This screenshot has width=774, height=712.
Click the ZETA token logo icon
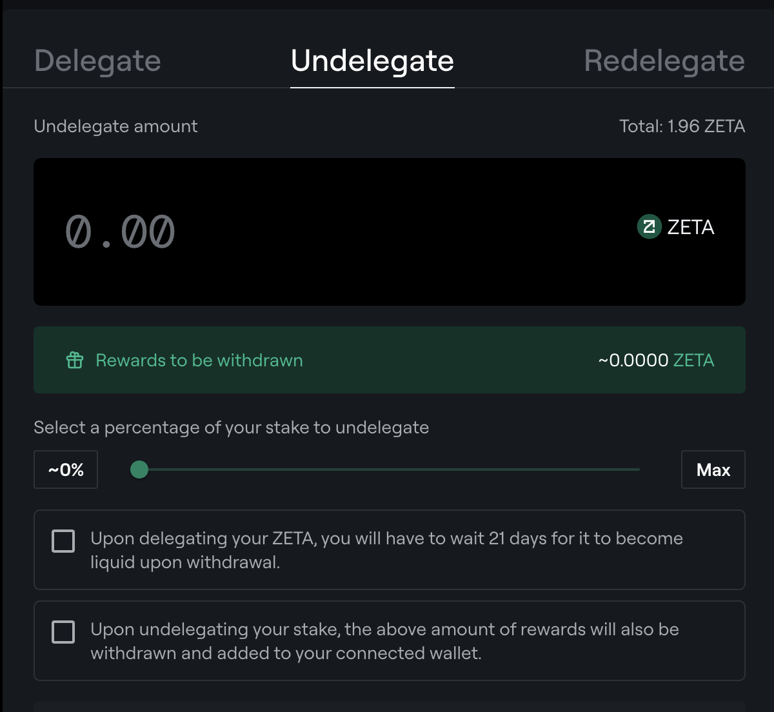tap(649, 227)
